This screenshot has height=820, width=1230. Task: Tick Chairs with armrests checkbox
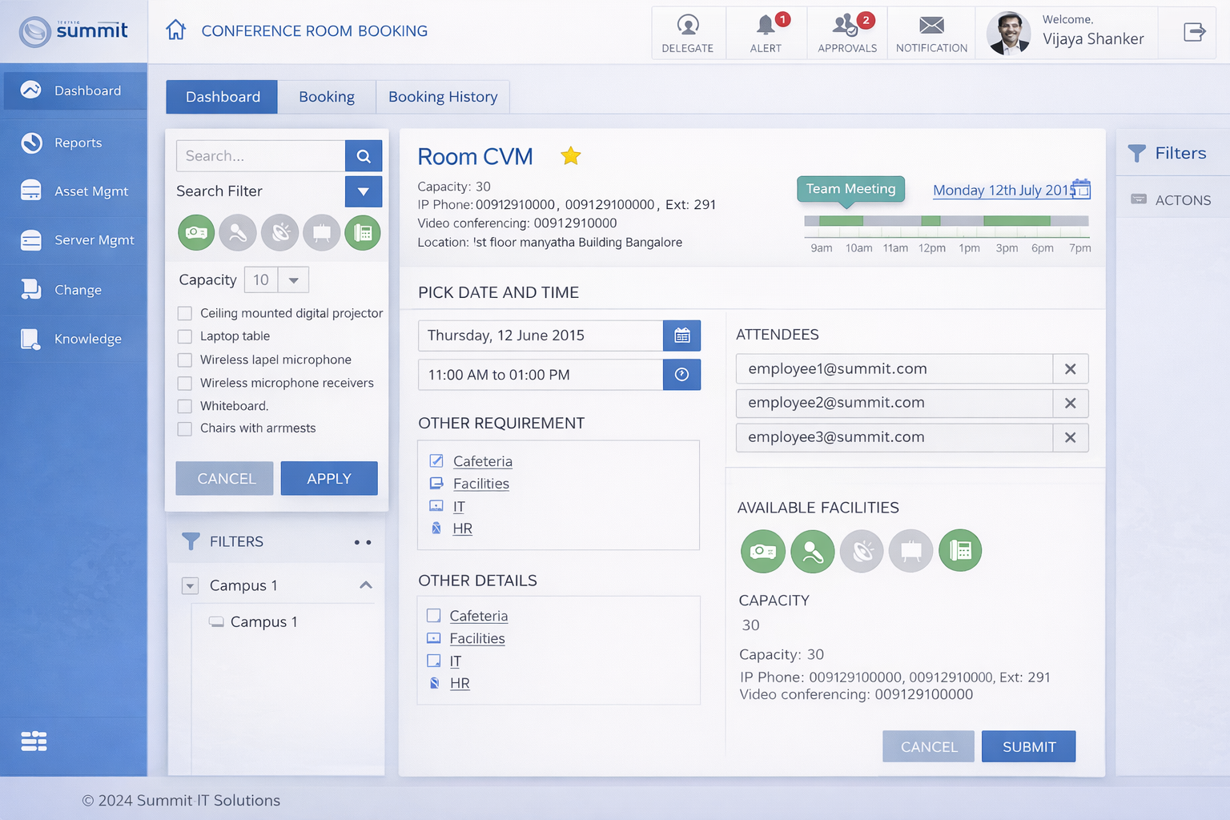(x=185, y=428)
